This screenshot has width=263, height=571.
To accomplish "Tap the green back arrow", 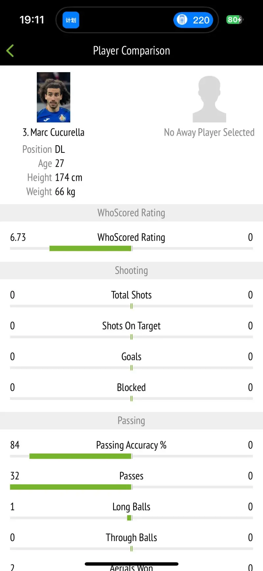I will click(10, 51).
